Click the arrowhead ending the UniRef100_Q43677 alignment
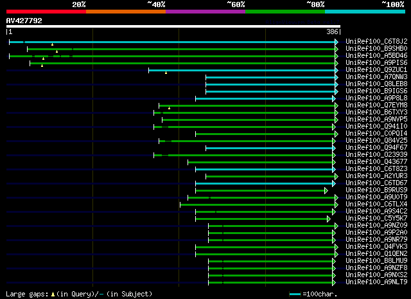Viewport: 411px width, 299px height. [x=334, y=162]
